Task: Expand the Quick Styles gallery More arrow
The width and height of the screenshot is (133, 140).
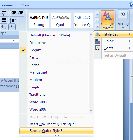Action: coord(97,26)
